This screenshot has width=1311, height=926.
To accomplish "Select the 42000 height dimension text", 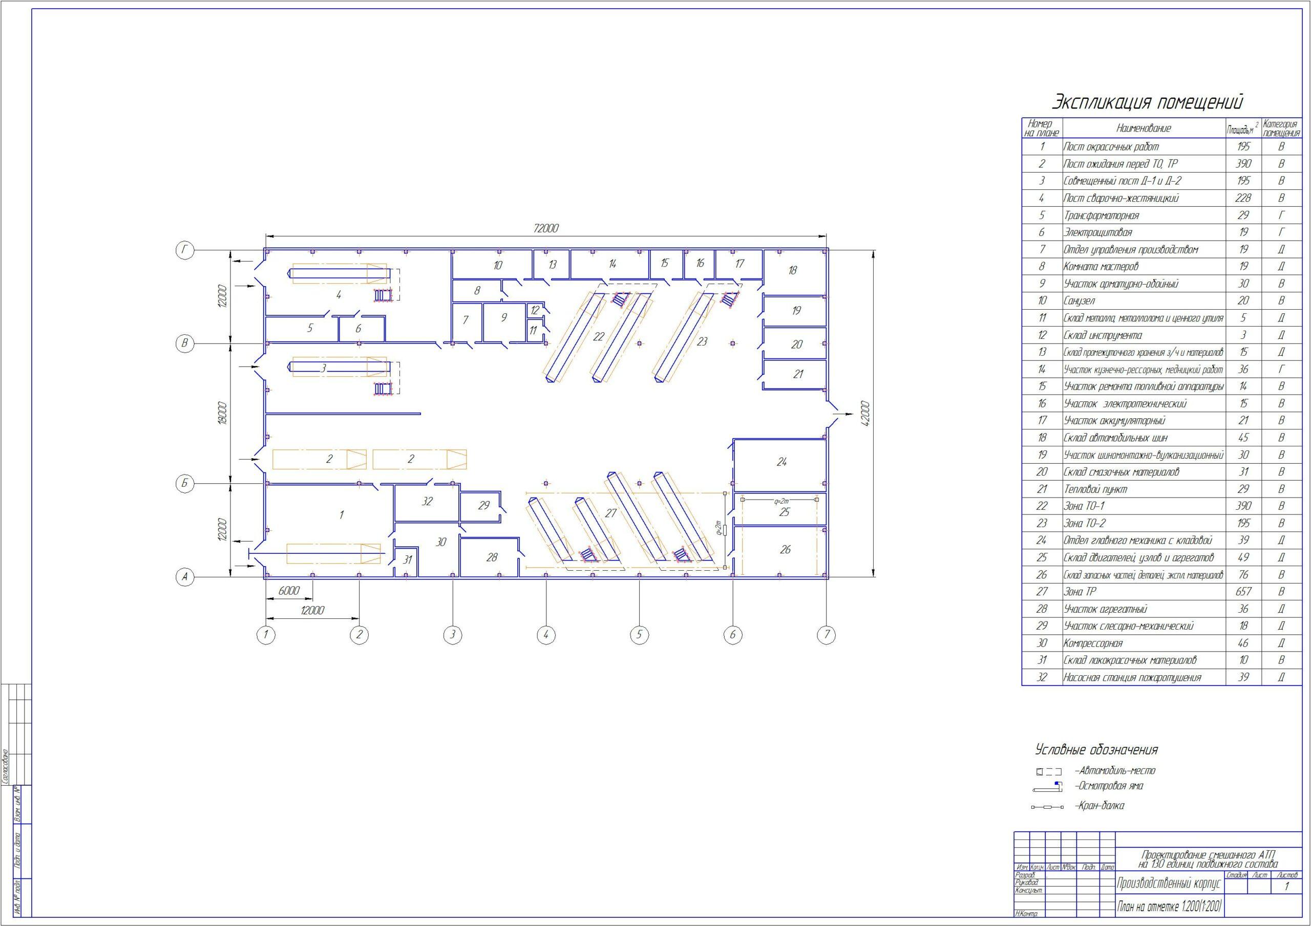I will (x=865, y=413).
